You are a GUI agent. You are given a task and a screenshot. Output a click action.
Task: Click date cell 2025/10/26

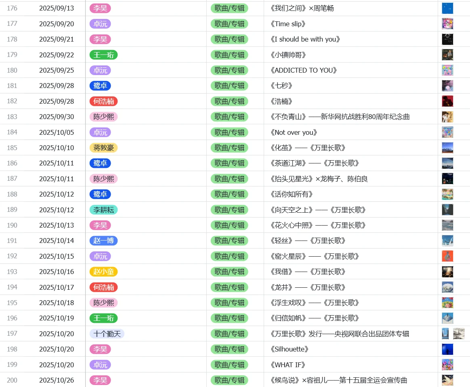(x=57, y=380)
